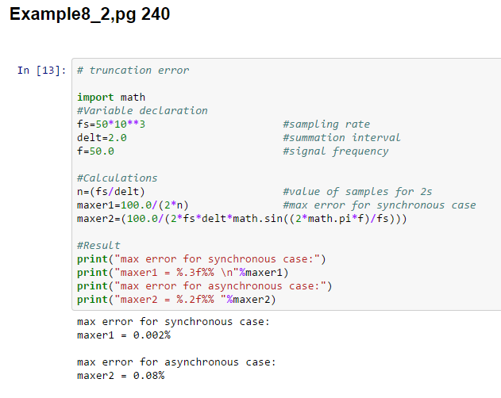The height and width of the screenshot is (398, 501).
Task: Select the In [13] cell prompt
Action: [x=42, y=71]
